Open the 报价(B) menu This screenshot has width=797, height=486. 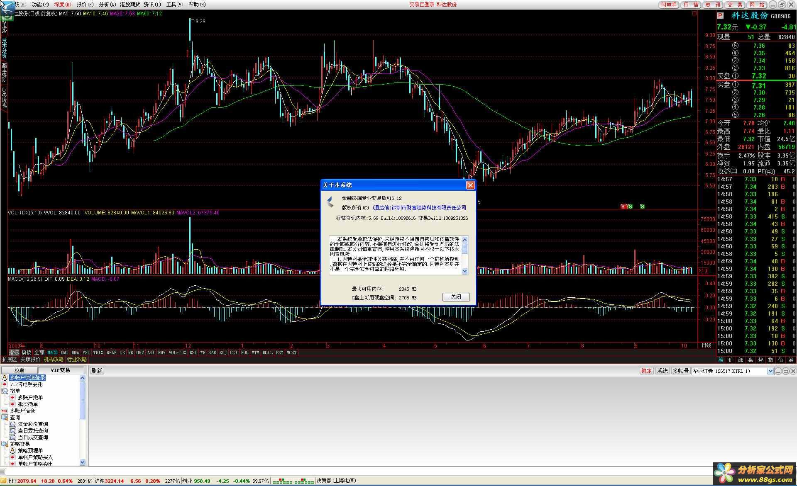click(85, 5)
